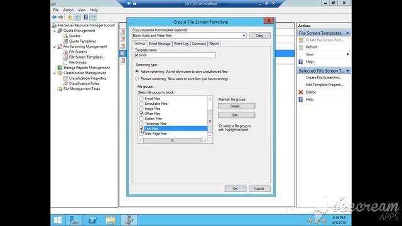
Task: Click the File Management Tasks icon
Action: point(60,89)
